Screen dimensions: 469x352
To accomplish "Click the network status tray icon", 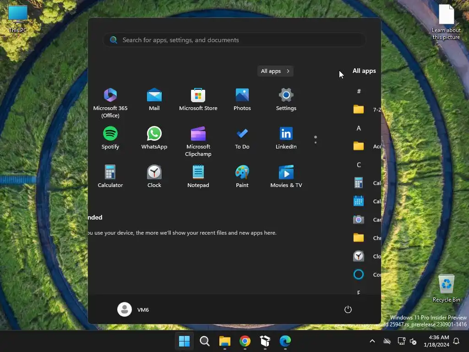I will pos(401,341).
